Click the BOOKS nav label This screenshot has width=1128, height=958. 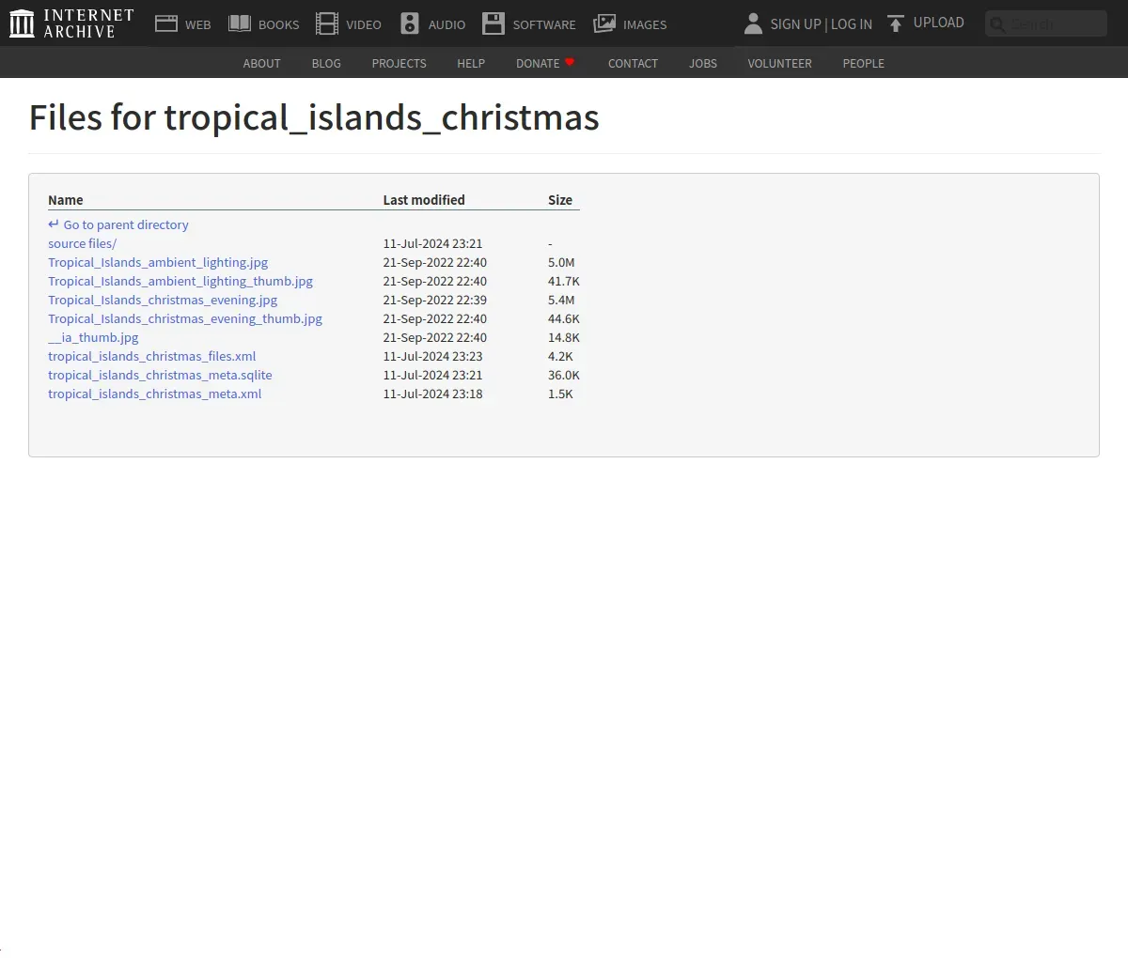point(279,24)
